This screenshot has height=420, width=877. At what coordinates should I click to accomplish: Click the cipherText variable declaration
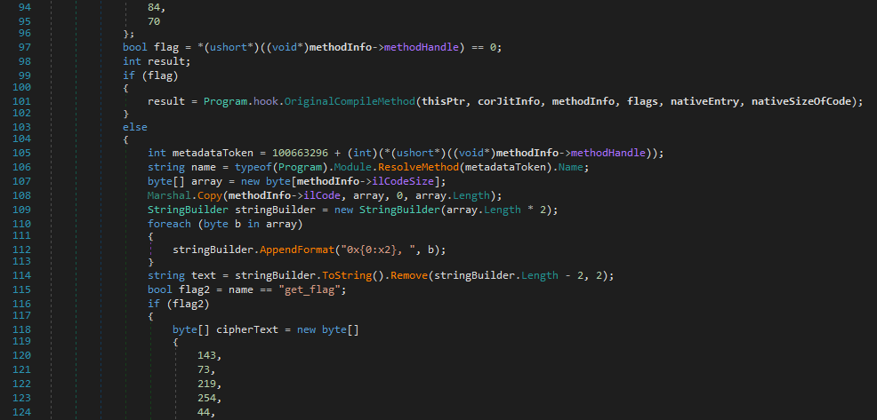(x=246, y=329)
